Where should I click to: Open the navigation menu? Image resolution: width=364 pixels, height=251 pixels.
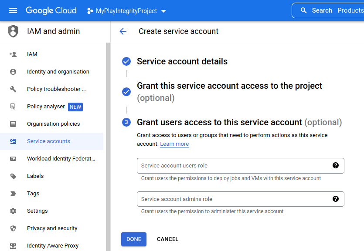(13, 10)
